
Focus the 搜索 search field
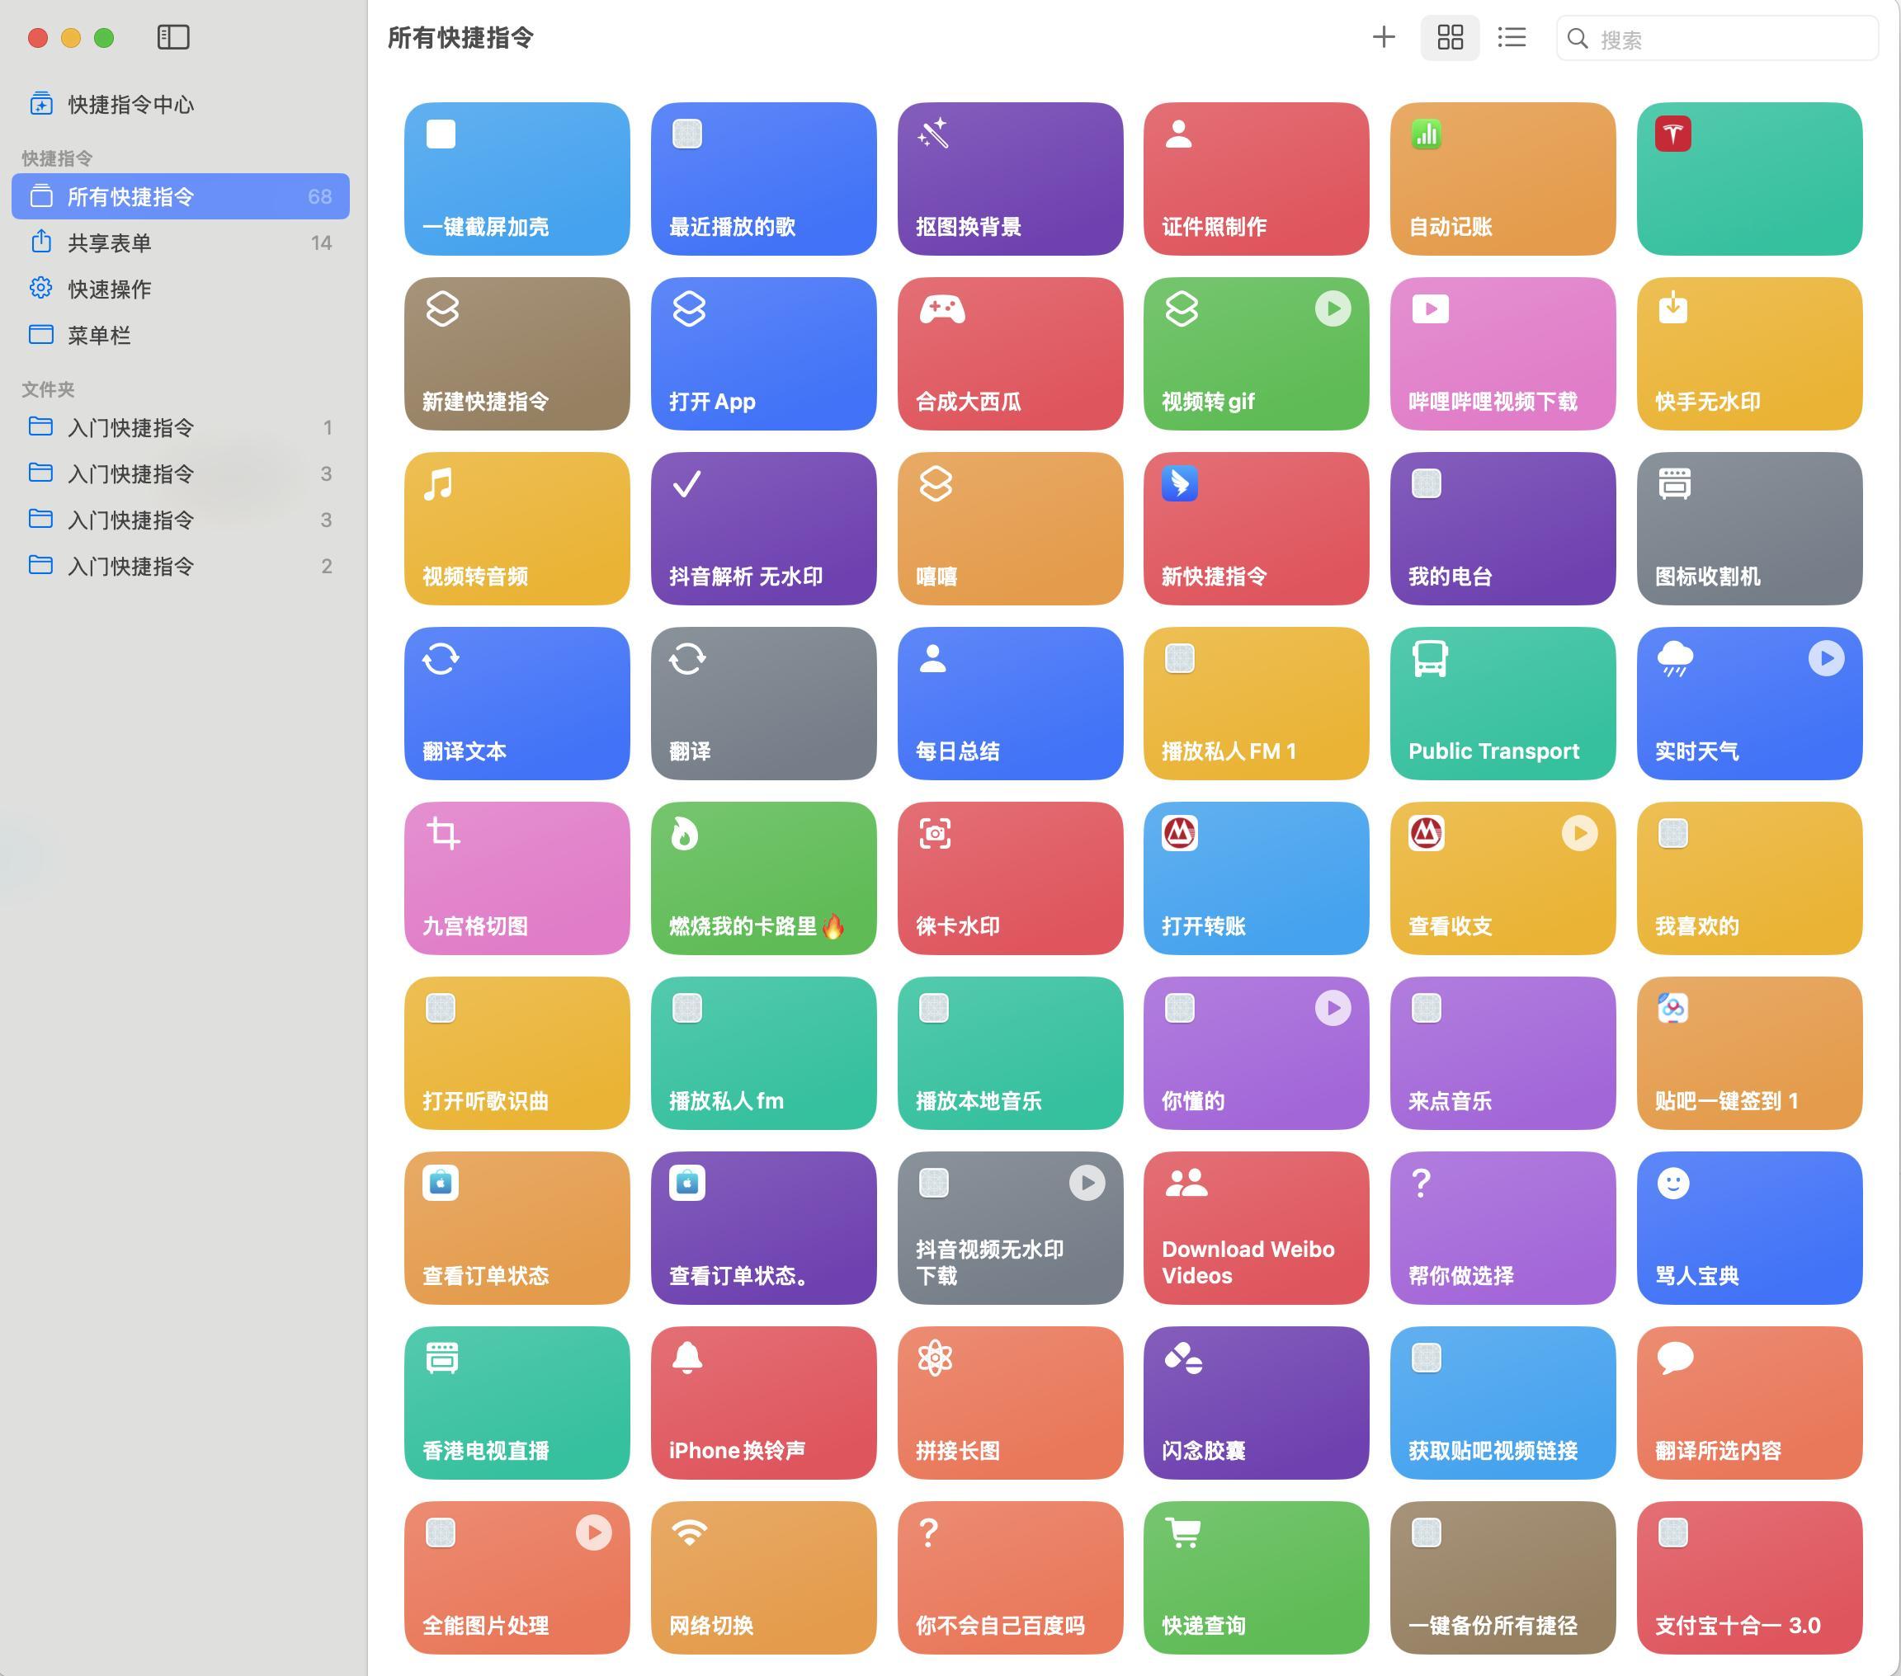pyautogui.click(x=1717, y=38)
